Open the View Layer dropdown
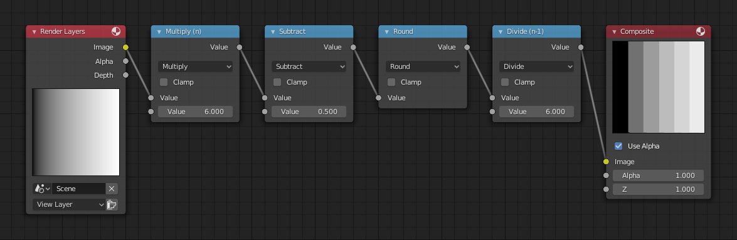Viewport: 737px width, 240px height. (x=69, y=205)
